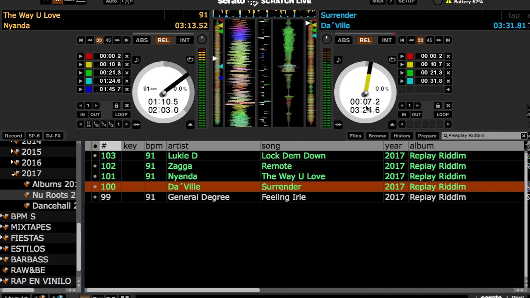Image resolution: width=530 pixels, height=298 pixels.
Task: Clear the Replay Riddim search box
Action: tap(524, 136)
